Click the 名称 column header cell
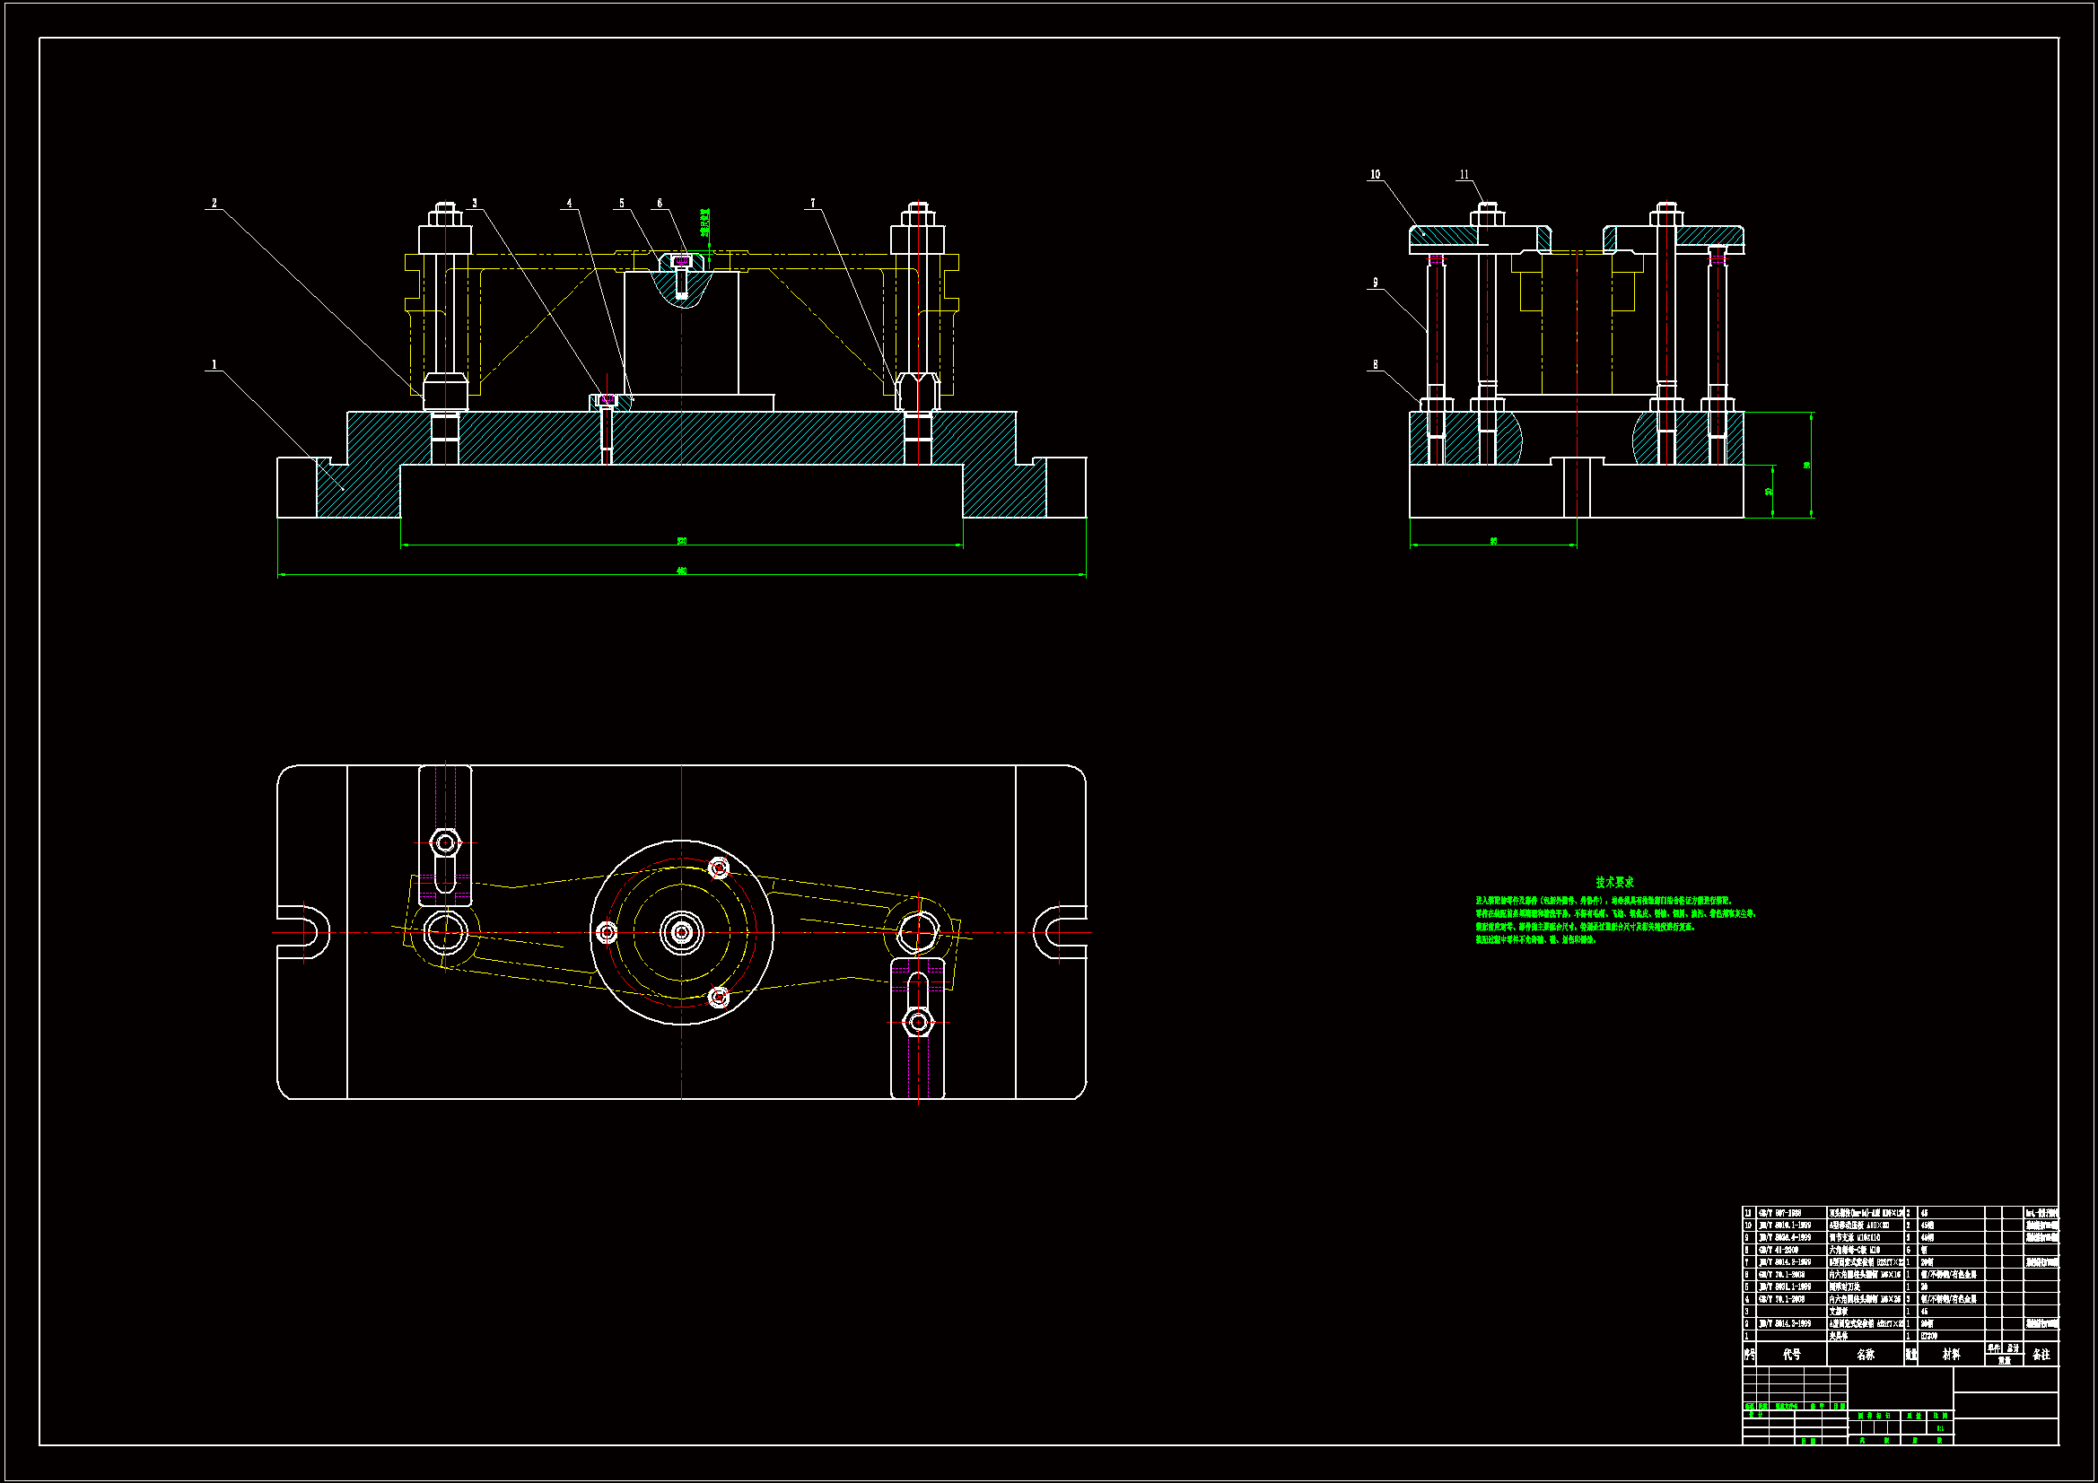 (1866, 1355)
